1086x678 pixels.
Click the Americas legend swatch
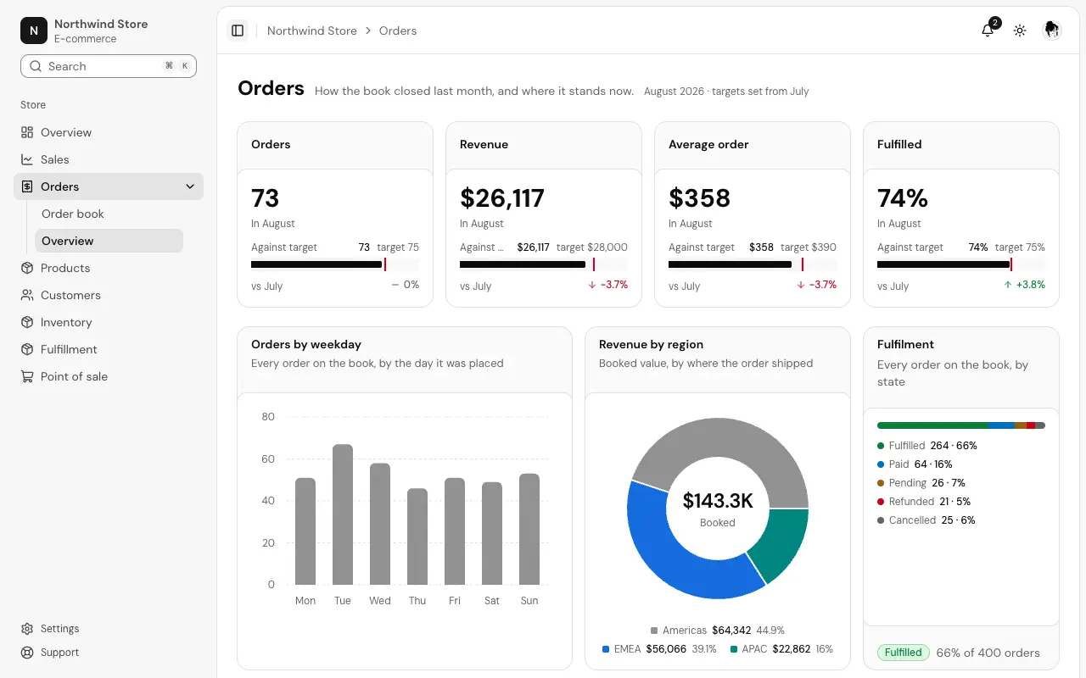(654, 631)
